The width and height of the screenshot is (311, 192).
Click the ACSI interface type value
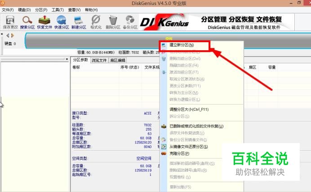pos(148,113)
